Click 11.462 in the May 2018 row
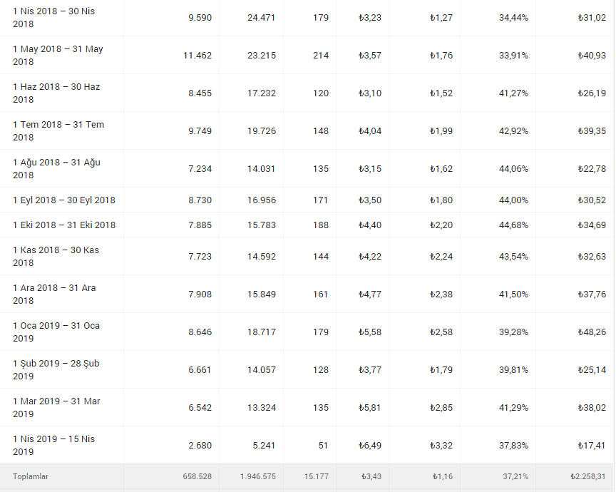 point(197,56)
